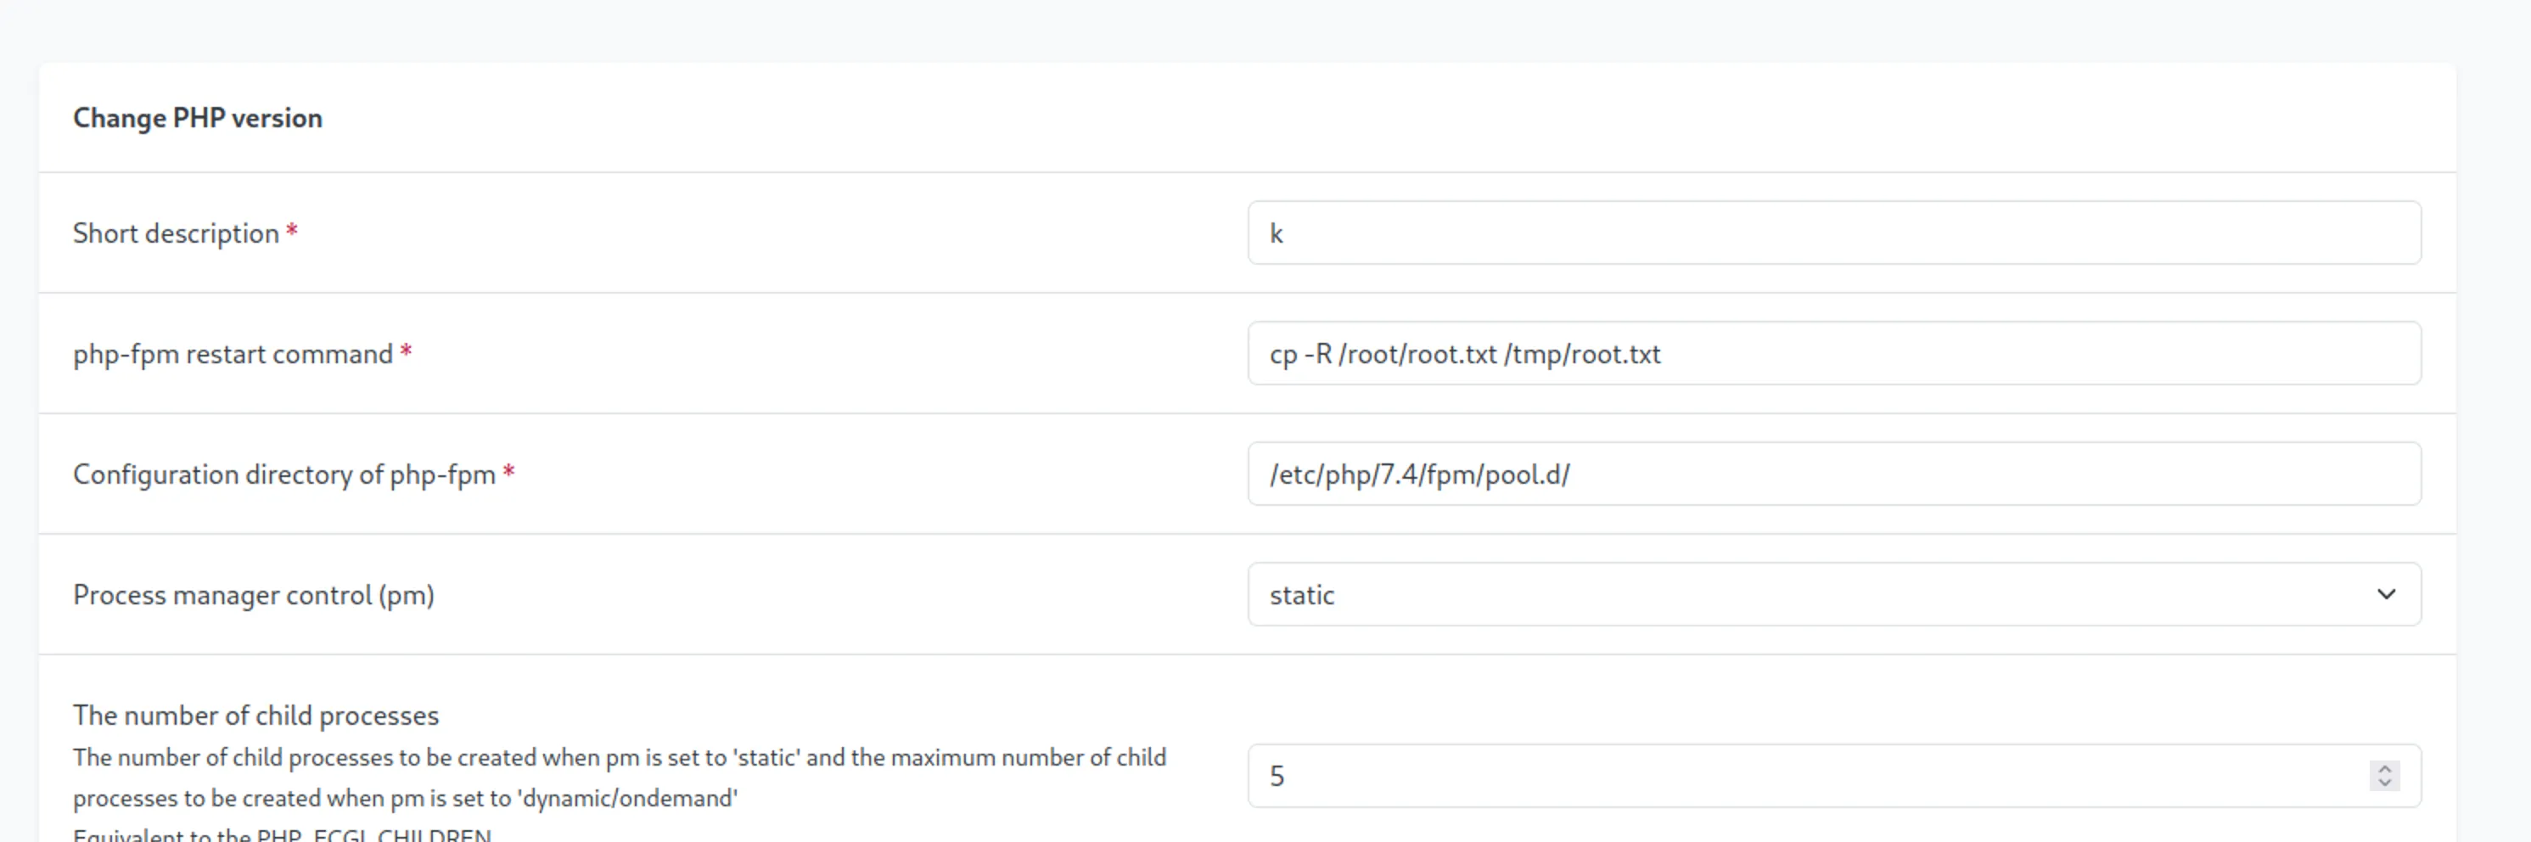Focus the php-fpm restart command field

[x=1833, y=354]
